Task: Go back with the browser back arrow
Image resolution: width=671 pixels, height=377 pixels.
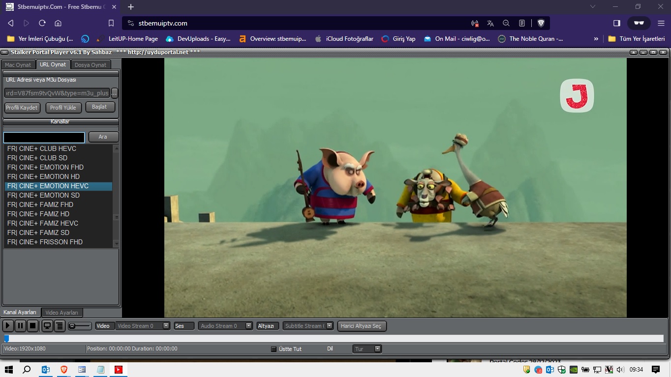Action: coord(11,23)
